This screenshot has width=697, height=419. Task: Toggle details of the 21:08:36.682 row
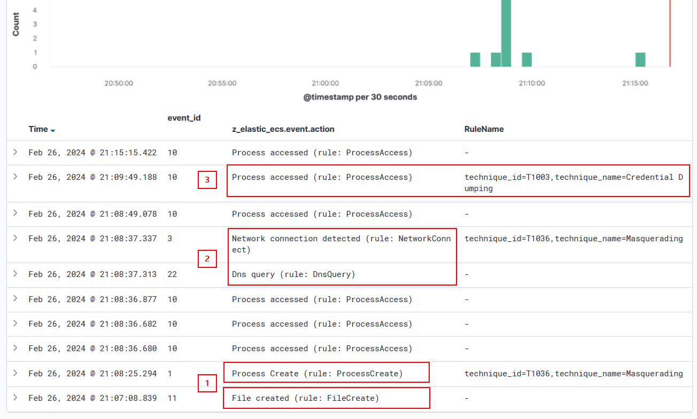pos(16,323)
